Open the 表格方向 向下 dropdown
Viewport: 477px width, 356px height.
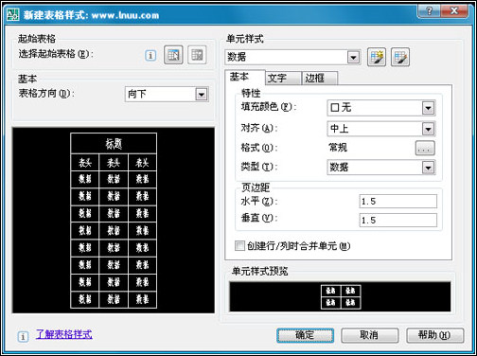pos(167,94)
